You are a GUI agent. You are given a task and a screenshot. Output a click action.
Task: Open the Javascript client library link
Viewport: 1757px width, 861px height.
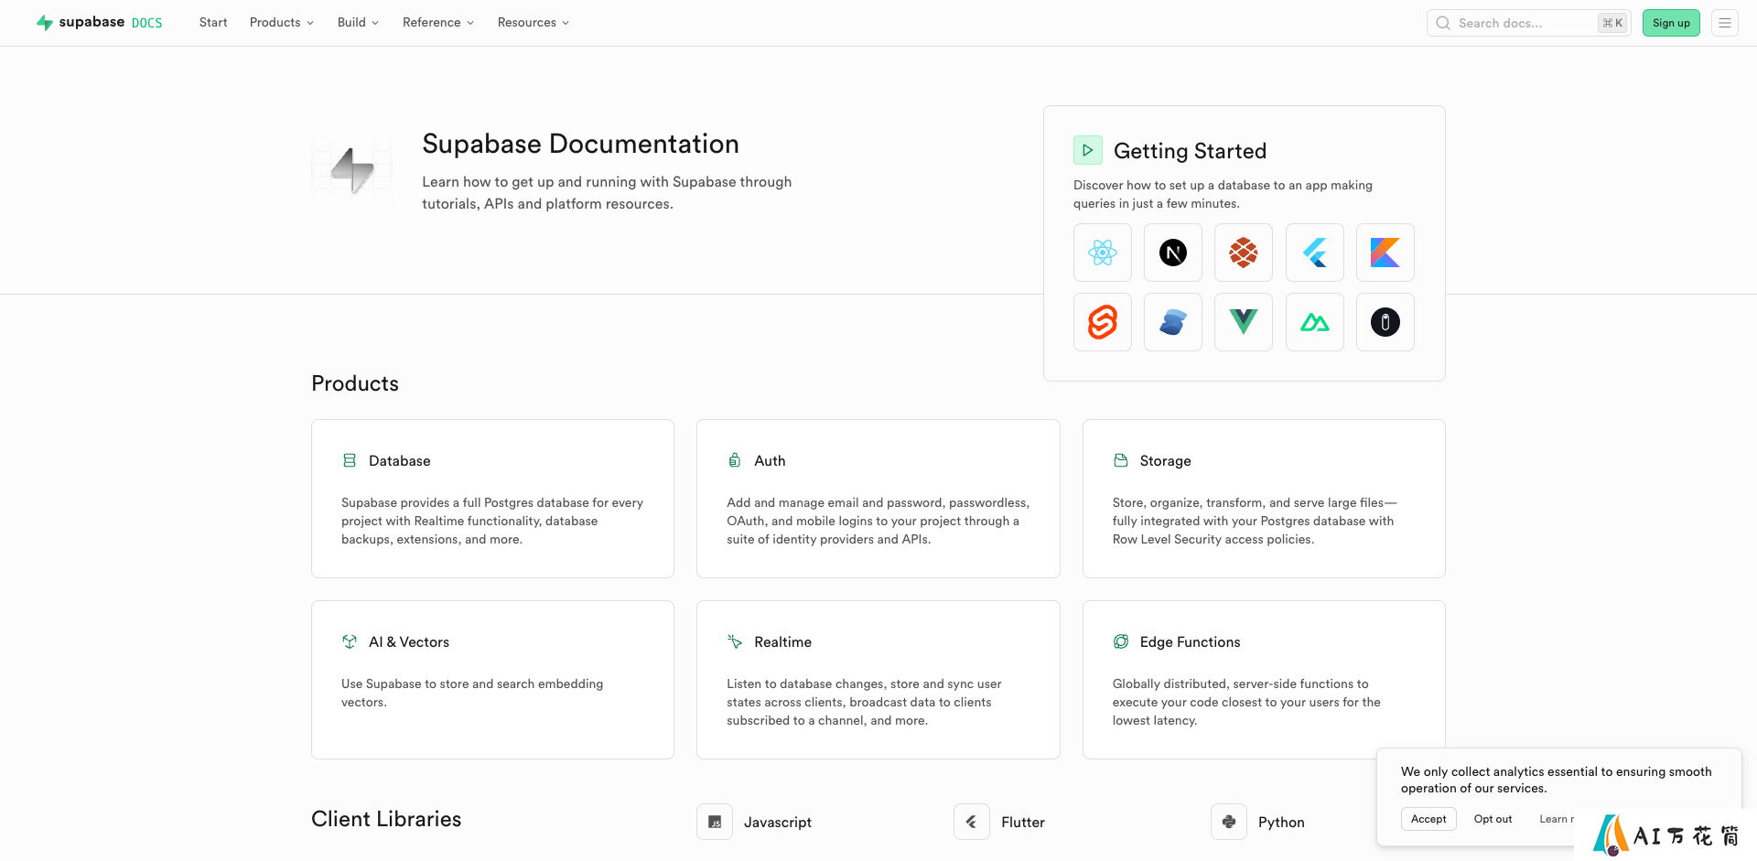point(778,822)
